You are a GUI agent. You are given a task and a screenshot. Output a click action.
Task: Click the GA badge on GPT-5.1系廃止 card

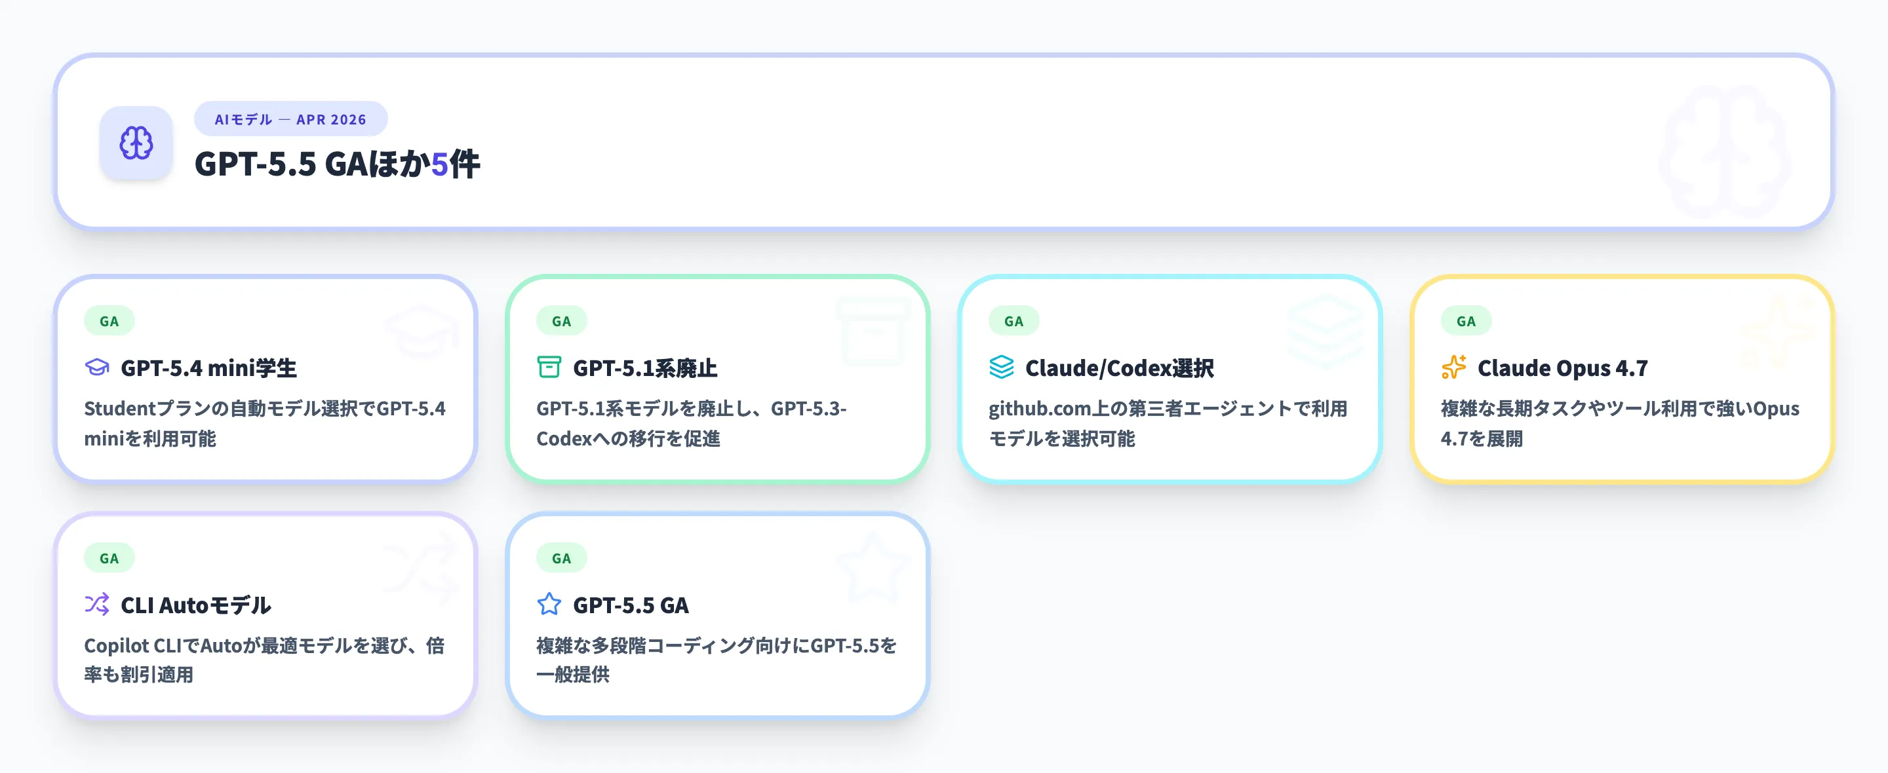point(561,321)
